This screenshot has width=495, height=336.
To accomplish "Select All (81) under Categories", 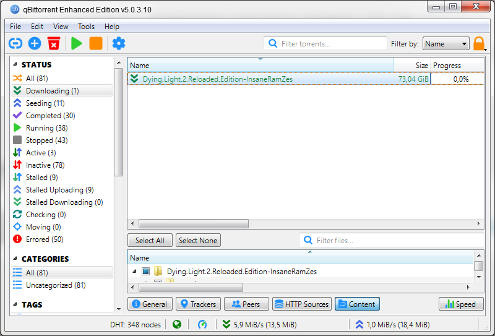I will point(62,272).
